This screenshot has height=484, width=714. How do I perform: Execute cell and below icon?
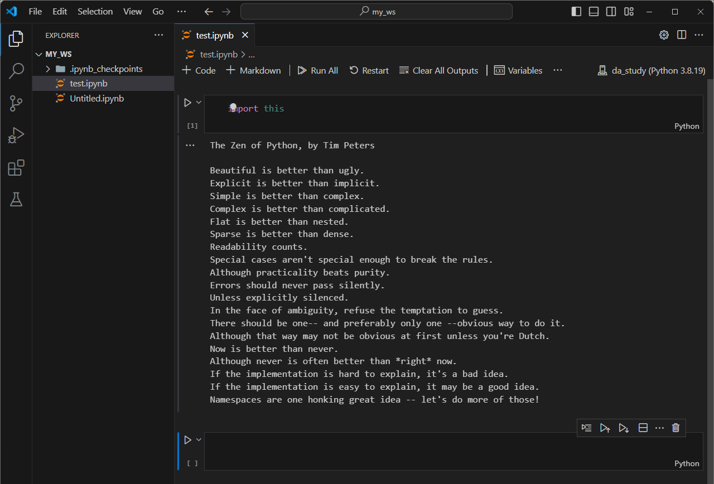pos(624,428)
